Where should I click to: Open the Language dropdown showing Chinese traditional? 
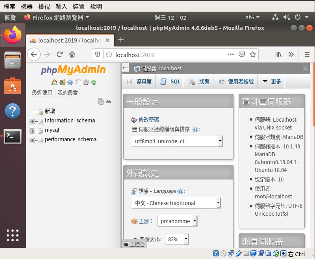[176, 203]
